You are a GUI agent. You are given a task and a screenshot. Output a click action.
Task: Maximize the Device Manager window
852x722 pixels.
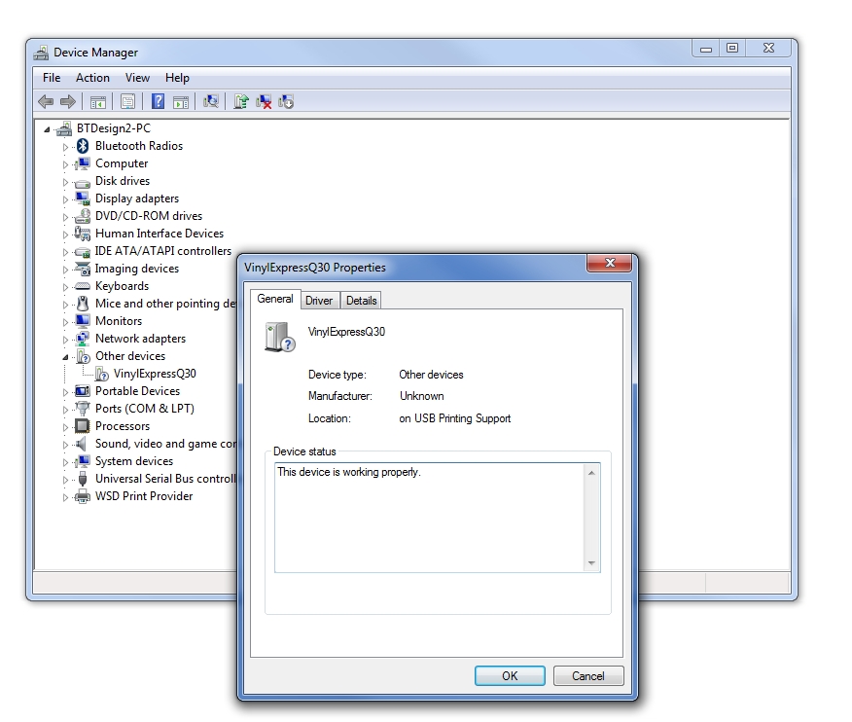click(x=732, y=48)
